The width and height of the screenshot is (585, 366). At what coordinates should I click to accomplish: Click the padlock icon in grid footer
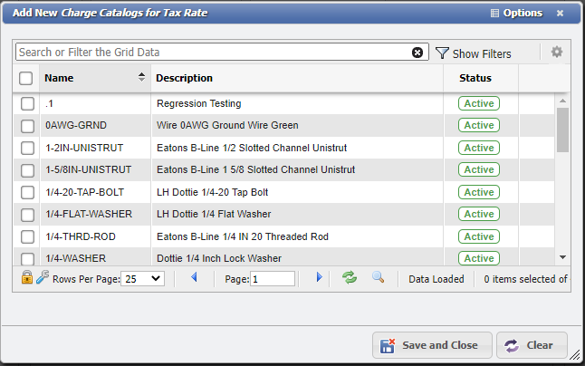point(27,278)
